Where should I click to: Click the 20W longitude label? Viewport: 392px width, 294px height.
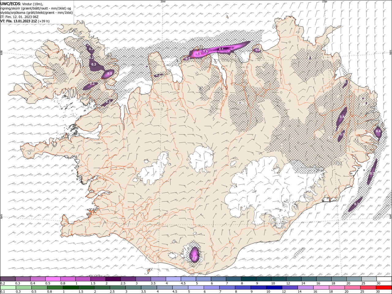click(x=163, y=2)
